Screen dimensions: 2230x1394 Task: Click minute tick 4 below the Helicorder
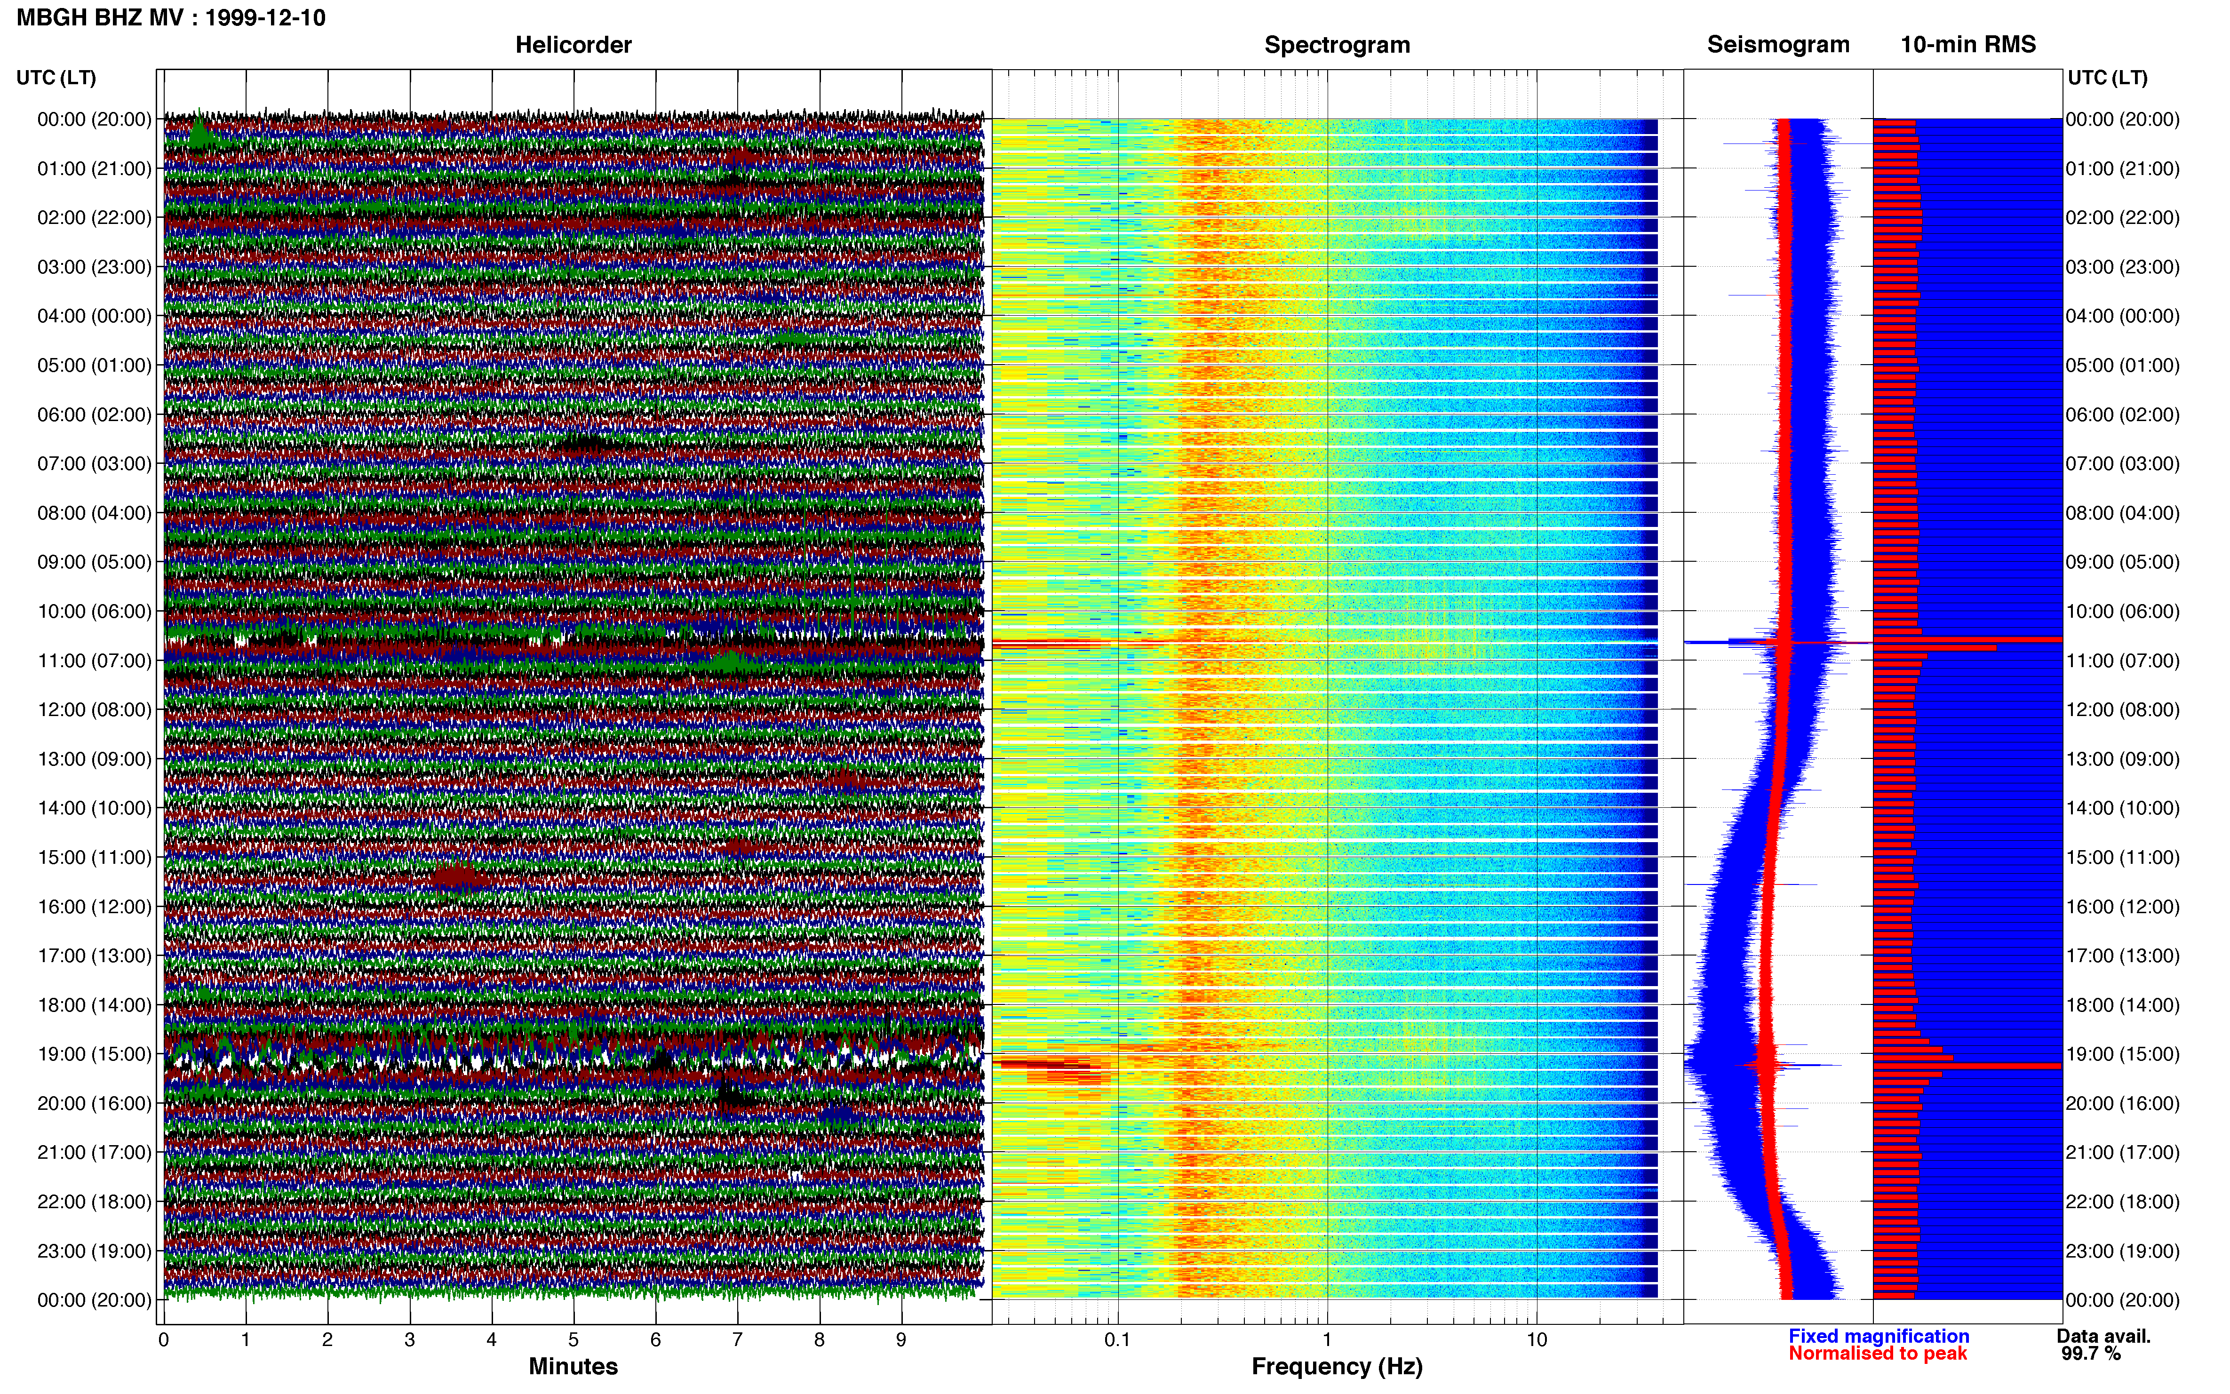coord(491,1339)
